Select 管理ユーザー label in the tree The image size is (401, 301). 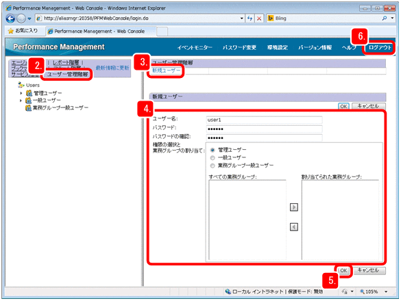[x=47, y=93]
